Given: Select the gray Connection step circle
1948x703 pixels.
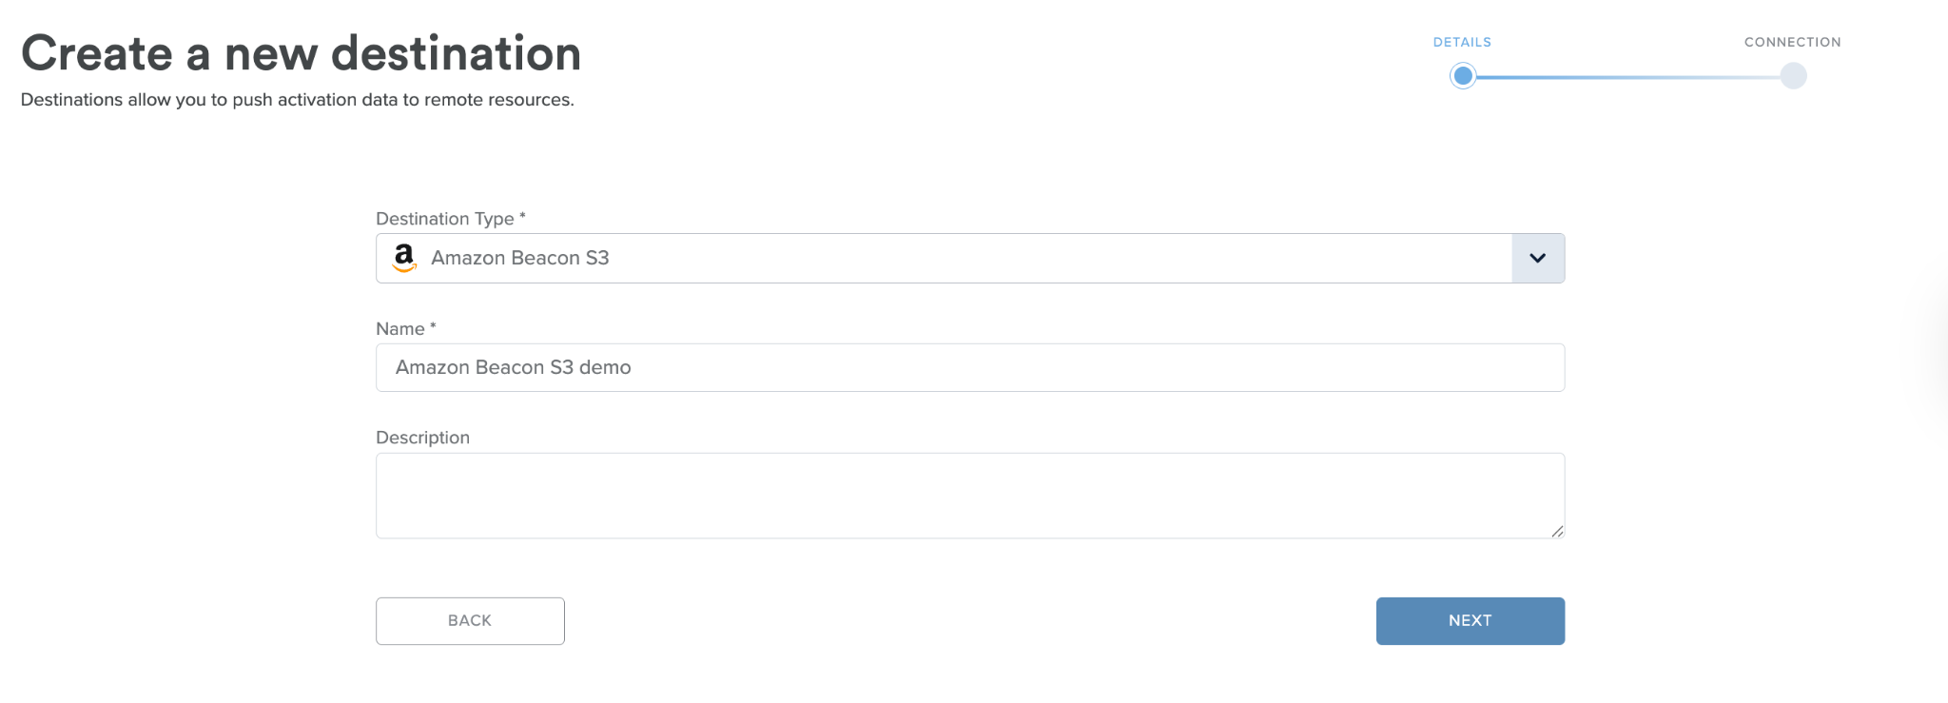Looking at the screenshot, I should (1793, 75).
